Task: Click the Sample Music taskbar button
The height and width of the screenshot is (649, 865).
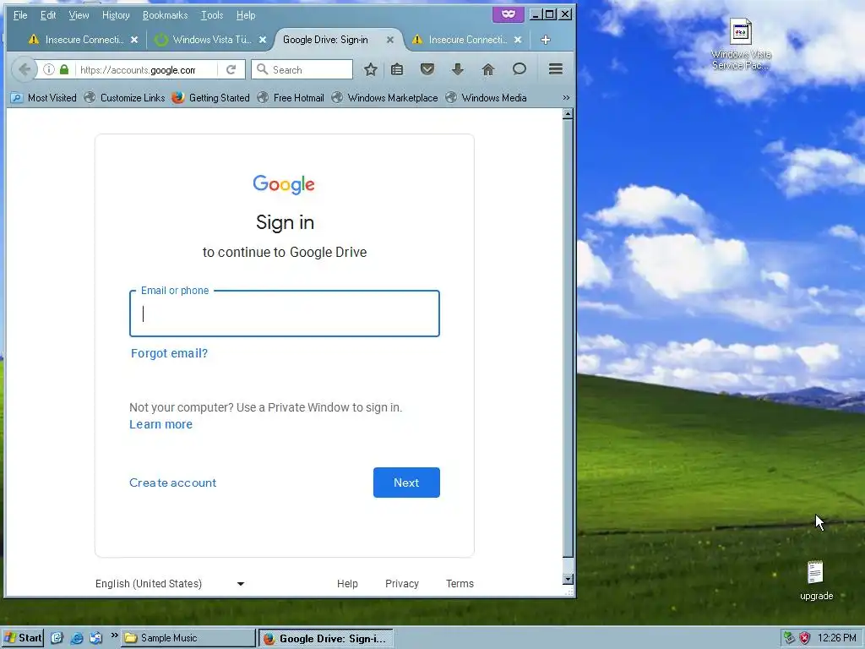Action: point(188,638)
